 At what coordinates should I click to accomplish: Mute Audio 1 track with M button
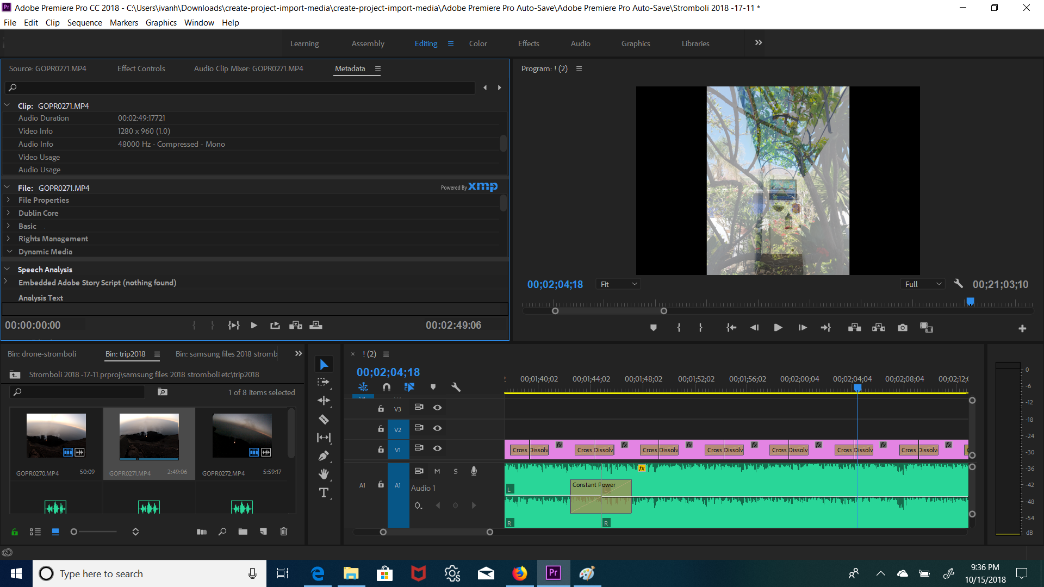coord(437,471)
